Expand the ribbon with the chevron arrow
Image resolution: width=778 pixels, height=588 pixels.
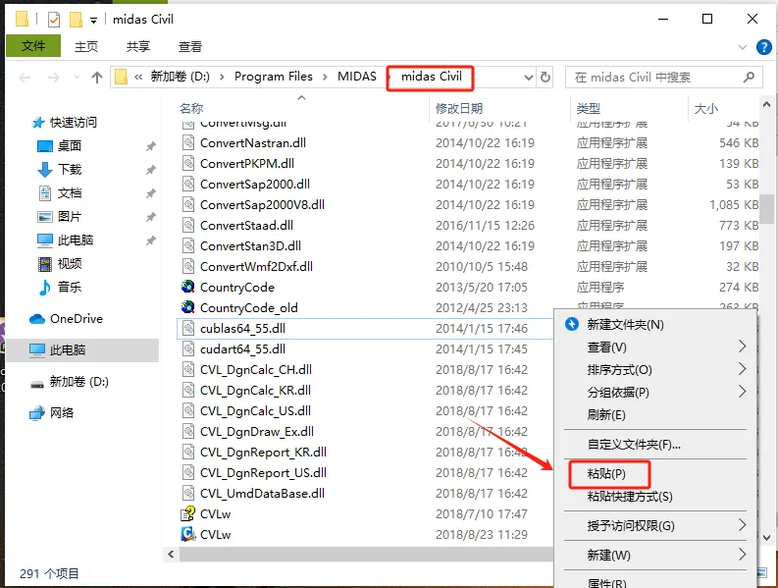(x=743, y=47)
